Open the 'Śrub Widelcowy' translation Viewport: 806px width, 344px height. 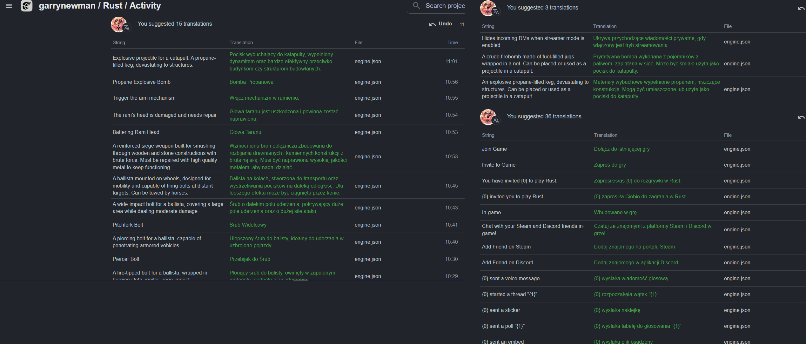pyautogui.click(x=248, y=225)
